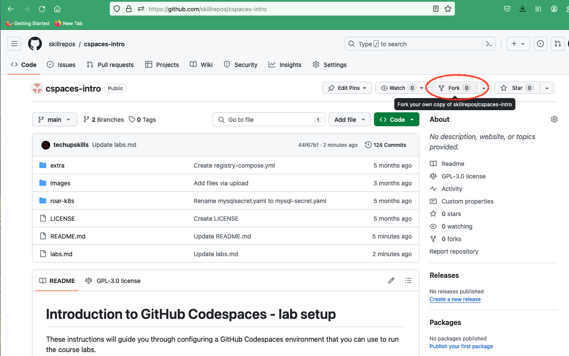Open the green Code dropdown button
Screen dimensions: 569x356
tap(396, 120)
